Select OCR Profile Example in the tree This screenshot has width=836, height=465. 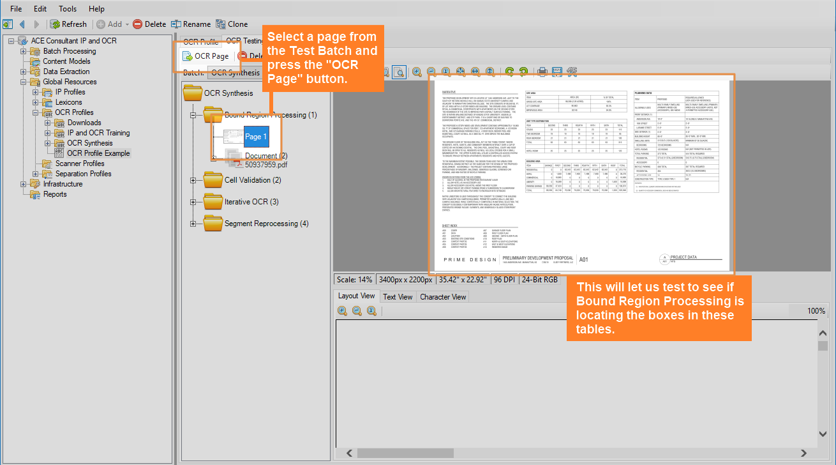coord(98,153)
